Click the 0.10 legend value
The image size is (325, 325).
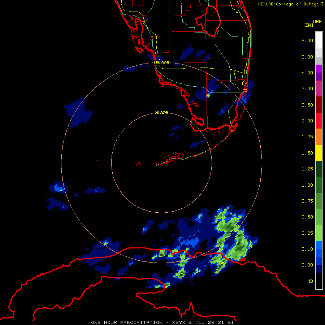[307, 249]
